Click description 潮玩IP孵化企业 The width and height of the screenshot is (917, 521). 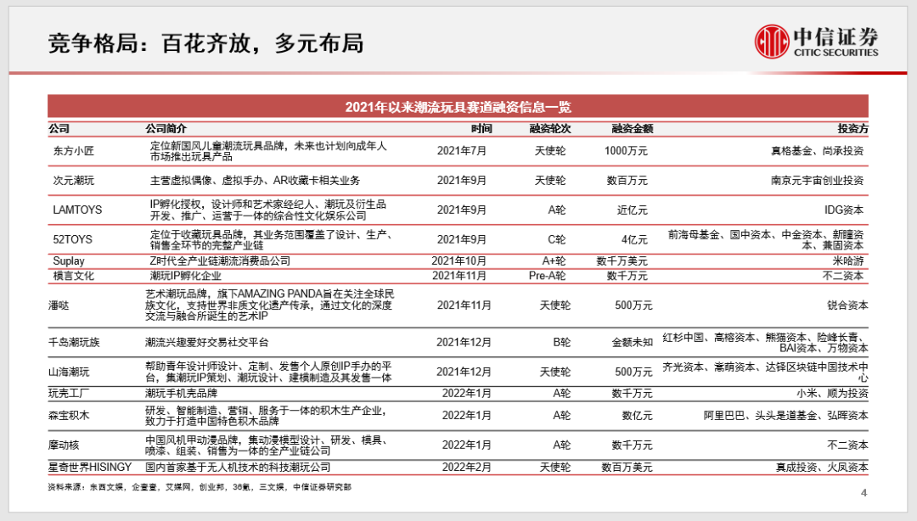pyautogui.click(x=185, y=276)
